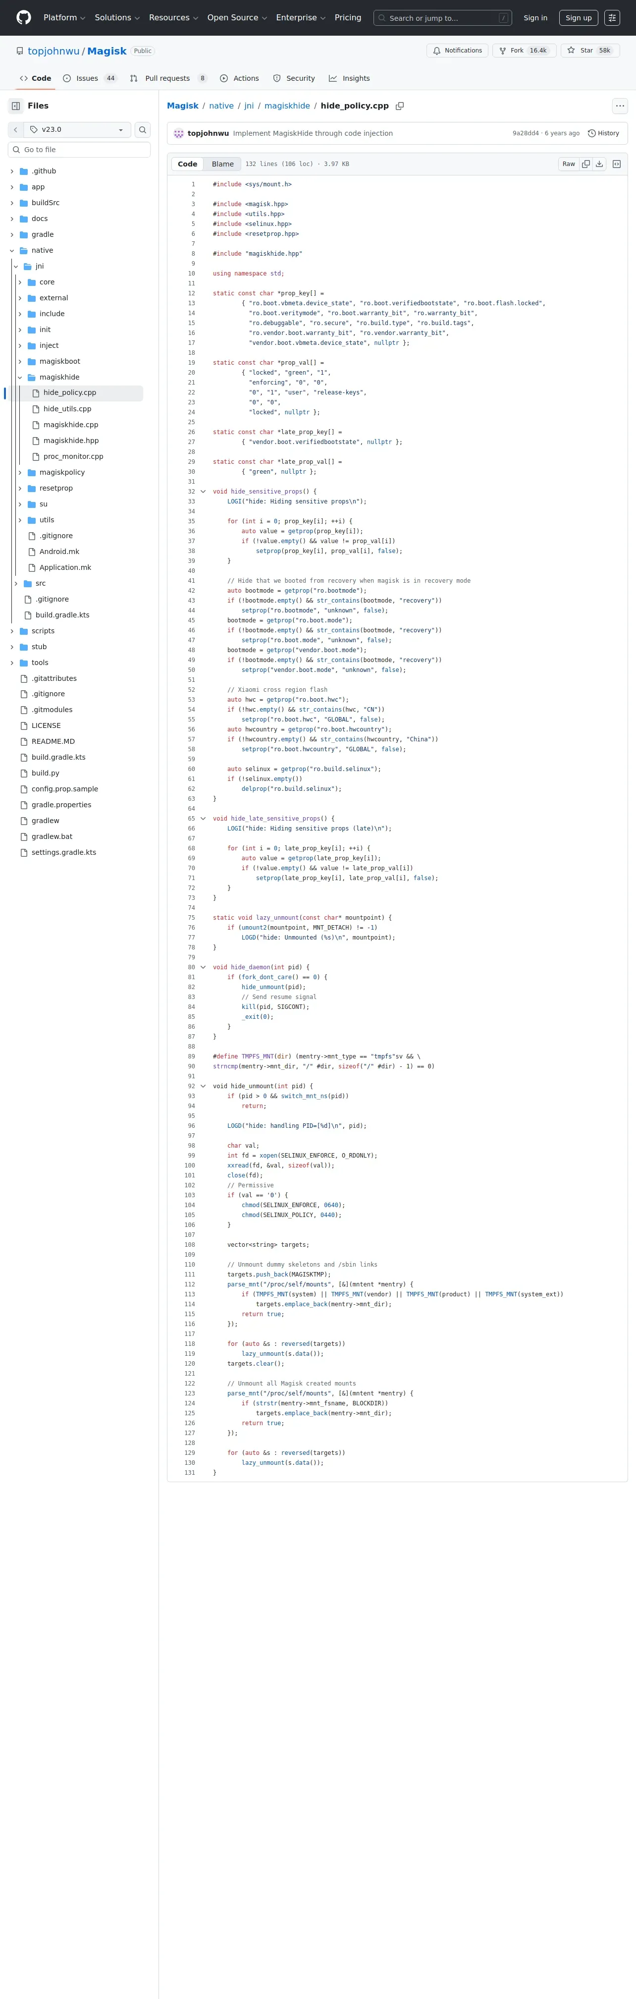636x1999 pixels.
Task: Open the v23.0 tag dropdown
Action: click(x=78, y=130)
